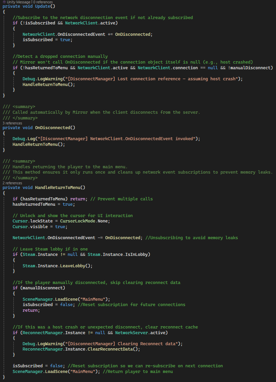The height and width of the screenshot is (382, 276).
Task: Click the memory leaks summary comment
Action: [x=134, y=172]
